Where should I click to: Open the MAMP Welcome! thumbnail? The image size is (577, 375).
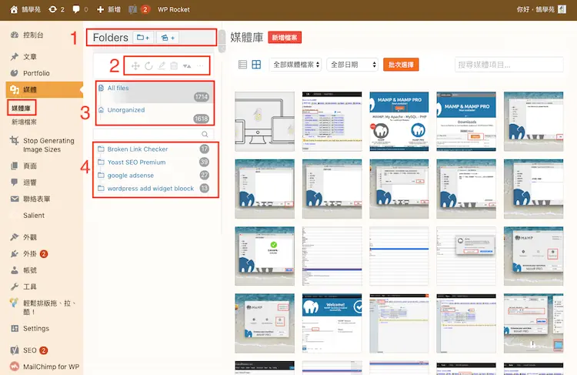click(x=332, y=323)
